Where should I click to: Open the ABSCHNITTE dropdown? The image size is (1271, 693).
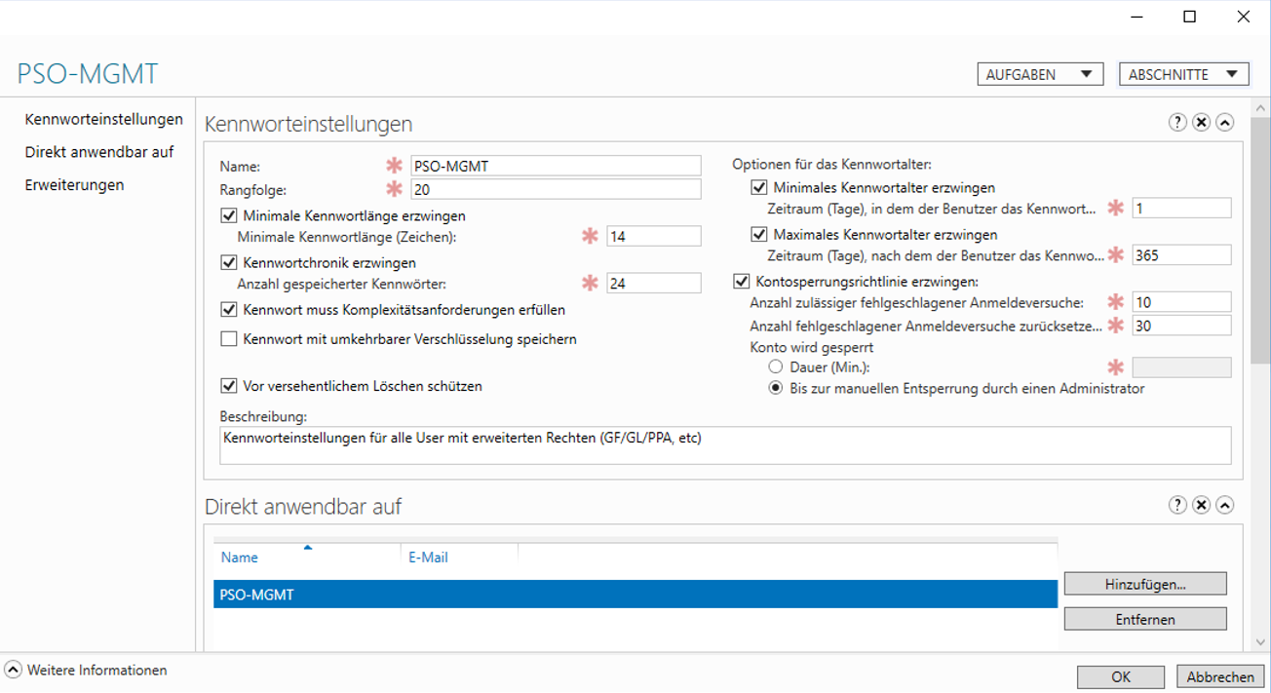tap(1182, 73)
